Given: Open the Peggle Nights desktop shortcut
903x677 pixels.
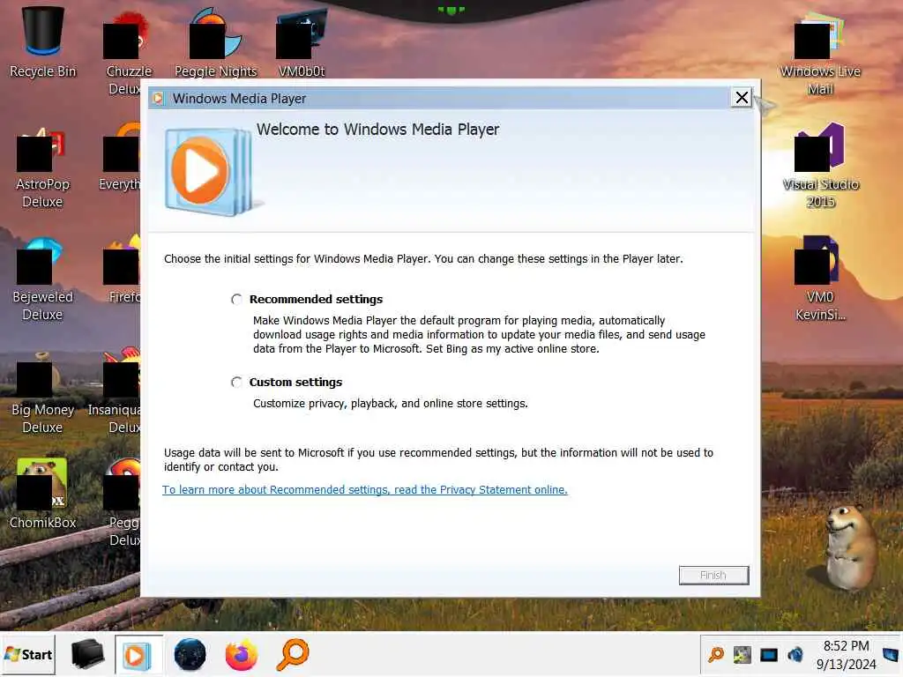Looking at the screenshot, I should [215, 43].
